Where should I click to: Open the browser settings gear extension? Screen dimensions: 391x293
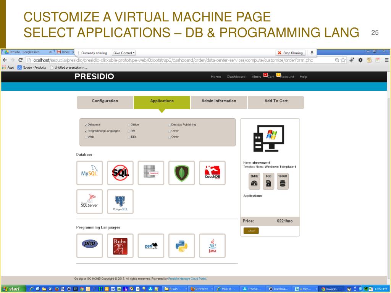click(x=360, y=60)
